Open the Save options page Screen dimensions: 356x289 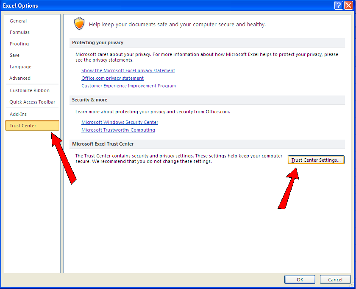(x=14, y=55)
